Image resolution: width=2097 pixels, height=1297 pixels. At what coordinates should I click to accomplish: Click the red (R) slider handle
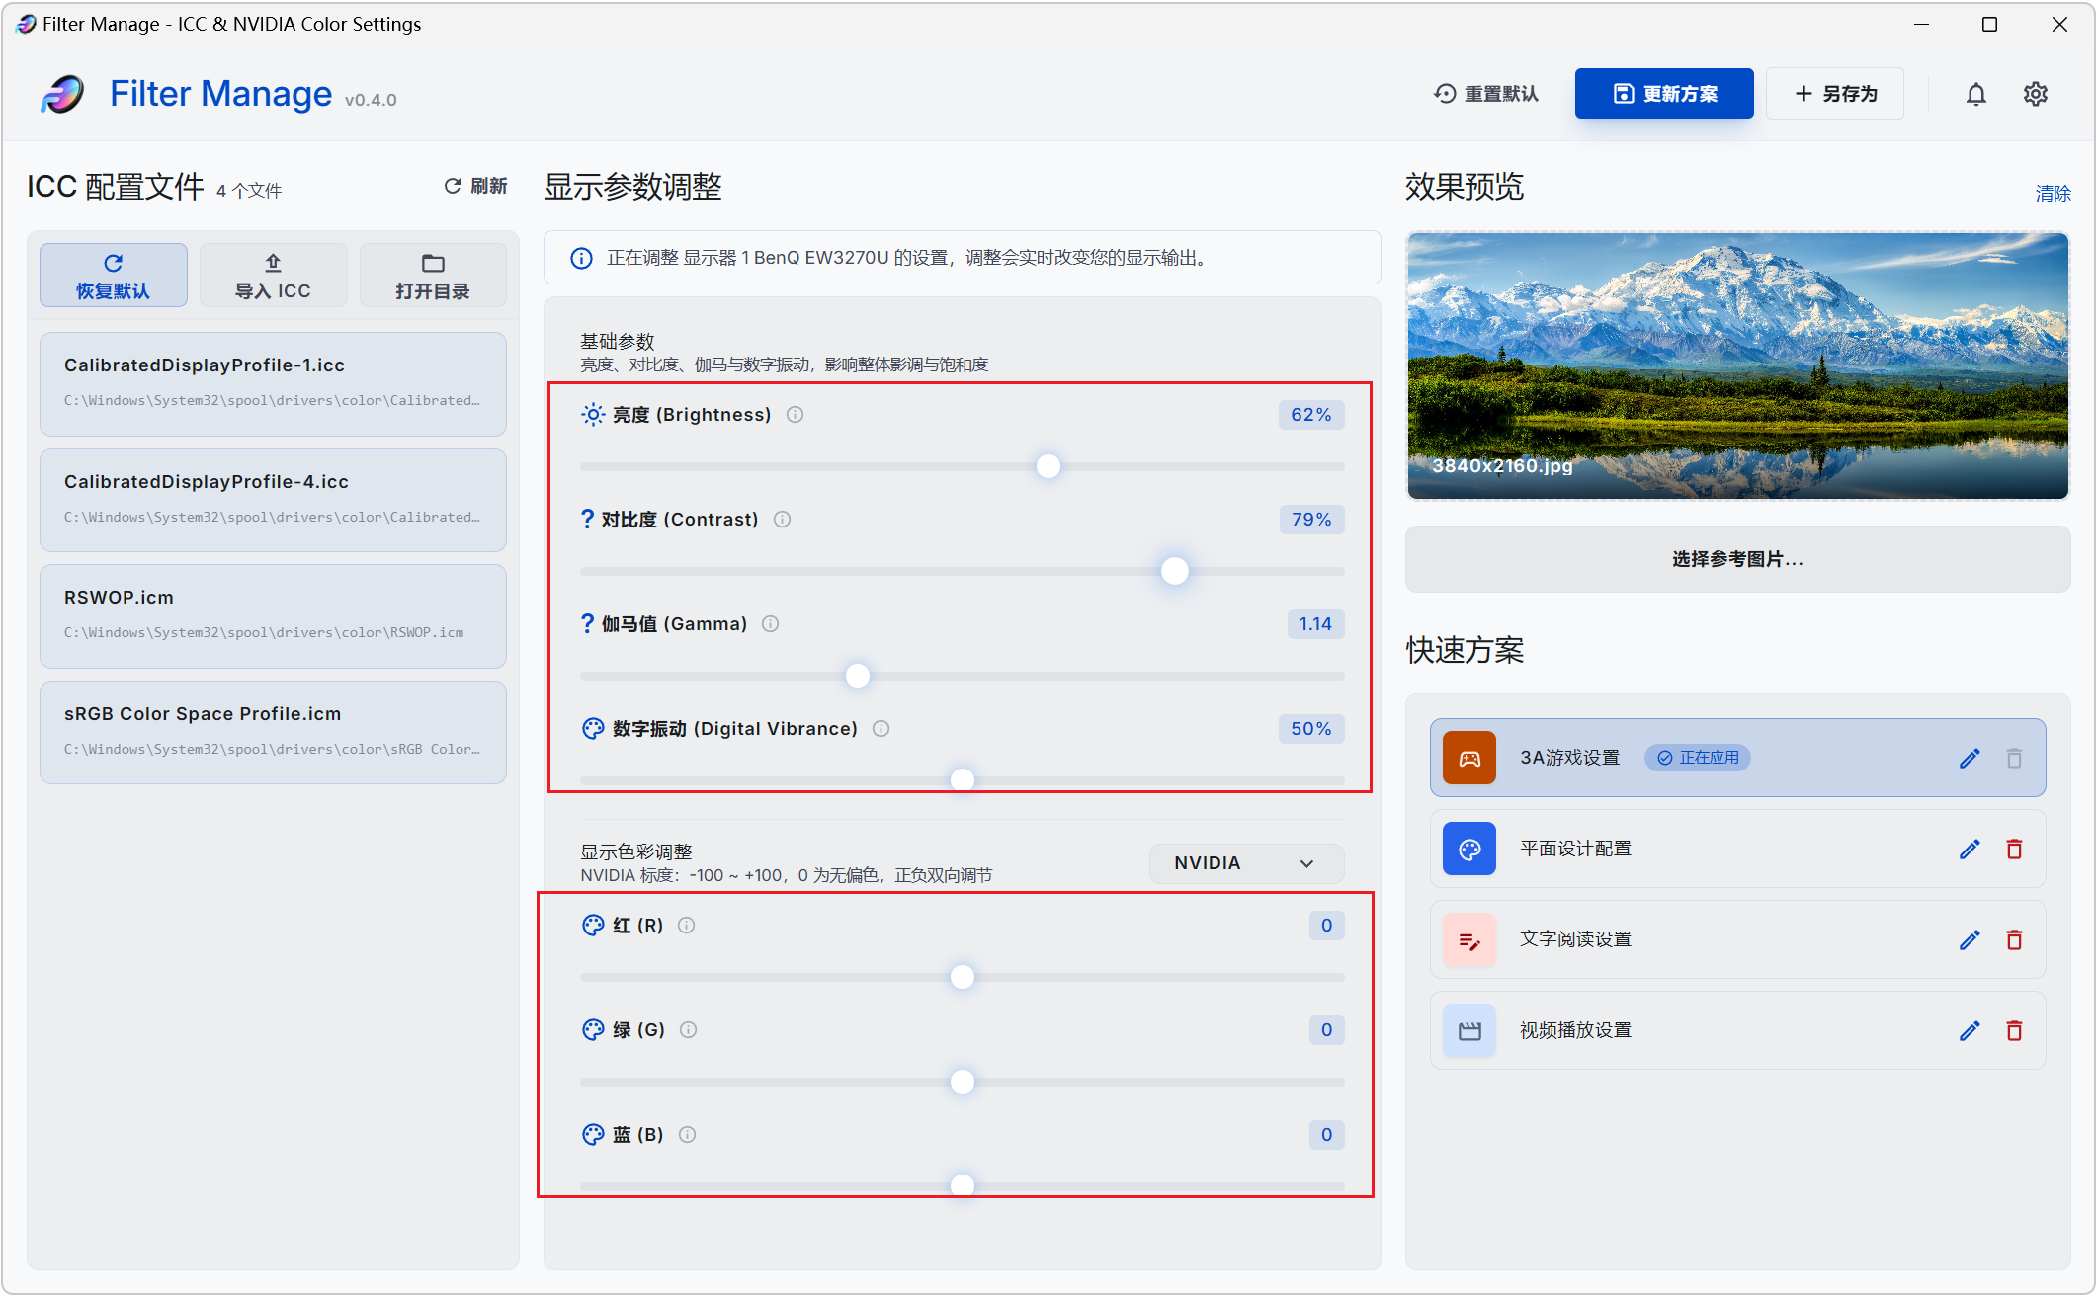962,977
